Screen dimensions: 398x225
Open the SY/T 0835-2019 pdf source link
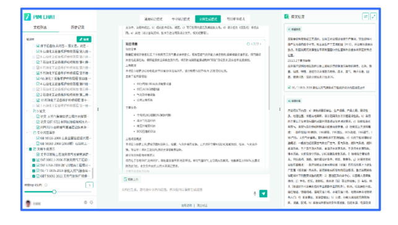pos(328,87)
